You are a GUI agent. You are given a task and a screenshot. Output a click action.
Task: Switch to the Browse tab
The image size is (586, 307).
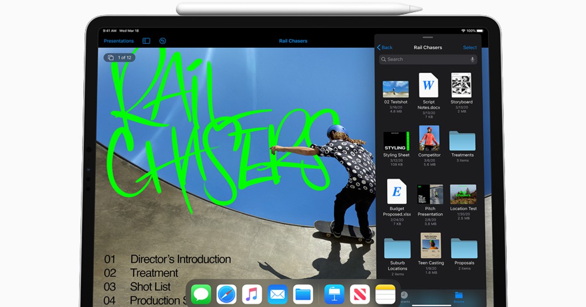tap(459, 297)
